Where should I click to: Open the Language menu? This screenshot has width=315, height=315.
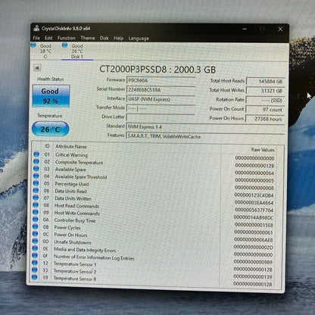coord(139,39)
